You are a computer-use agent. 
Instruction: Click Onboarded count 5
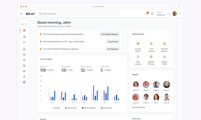(102, 70)
